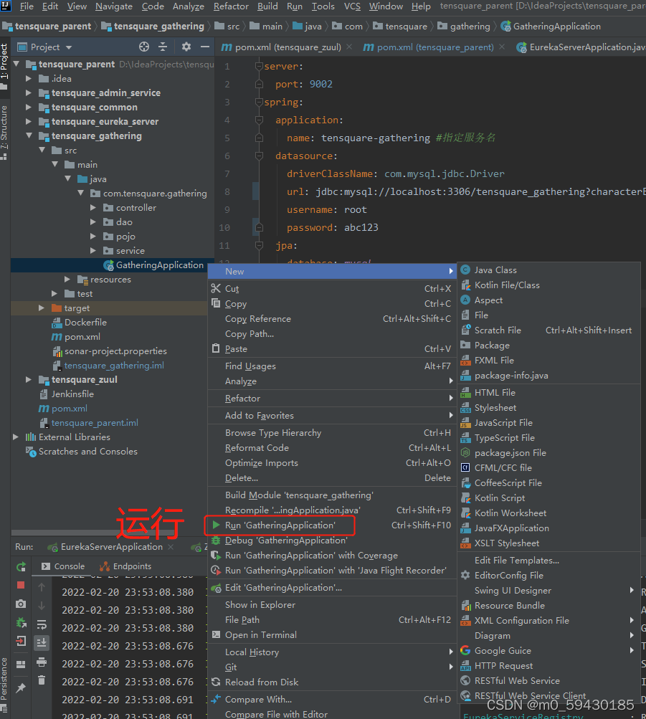The image size is (646, 719).
Task: Choose Aspect in the New submenu
Action: click(x=548, y=300)
